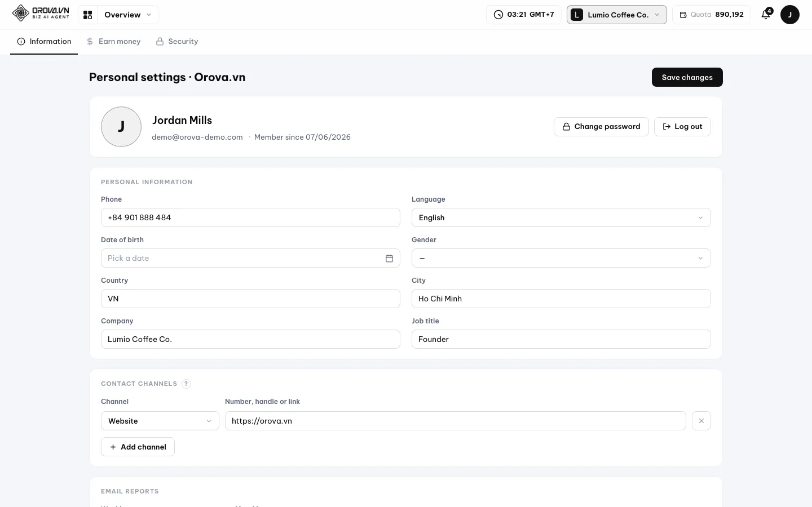Open the Overview dropdown
Screen dimensions: 812x507
[x=128, y=15]
